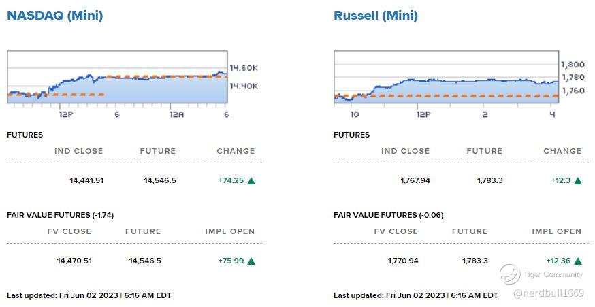The image size is (595, 307).
Task: Click the Russell mini futures chart
Action: [447, 77]
